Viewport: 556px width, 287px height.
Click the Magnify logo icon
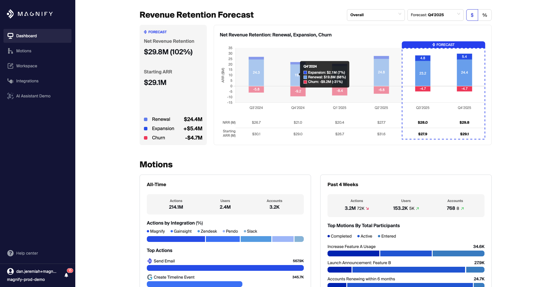[x=10, y=14]
